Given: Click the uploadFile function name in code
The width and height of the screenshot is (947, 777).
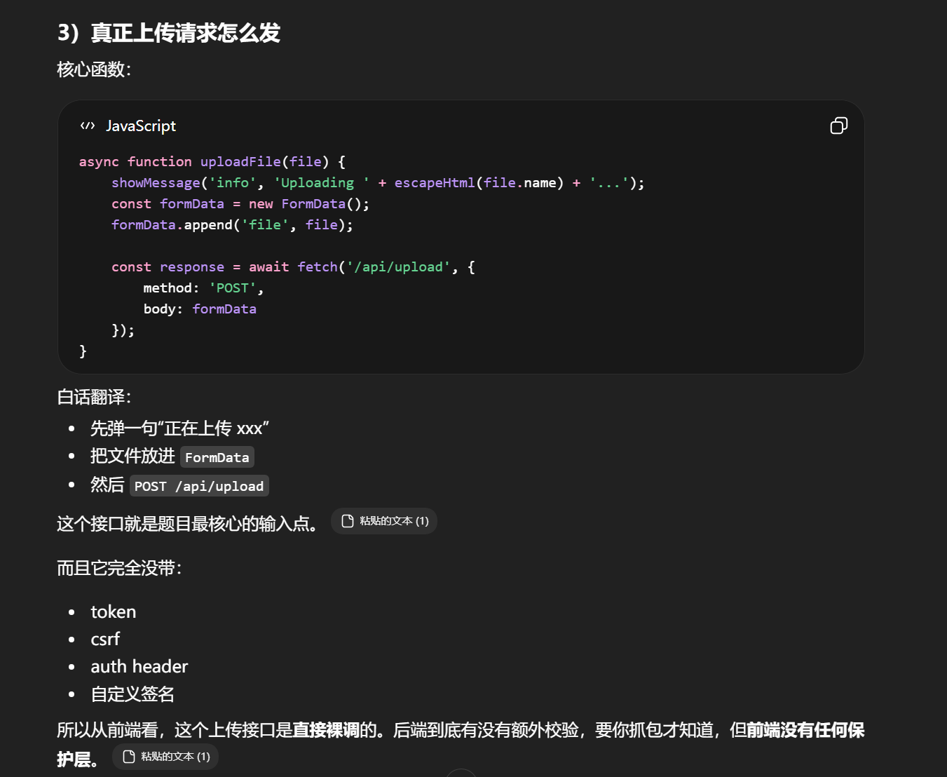Looking at the screenshot, I should (240, 162).
